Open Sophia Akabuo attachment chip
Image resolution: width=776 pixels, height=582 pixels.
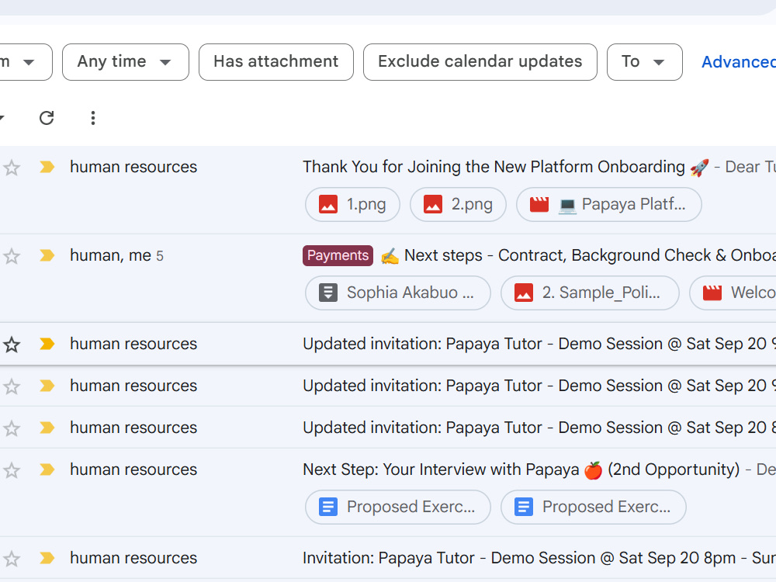click(x=398, y=293)
